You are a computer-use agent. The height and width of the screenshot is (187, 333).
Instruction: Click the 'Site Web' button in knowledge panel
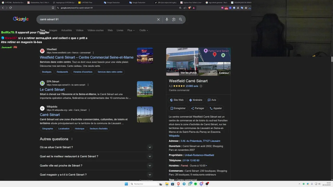[x=177, y=100]
